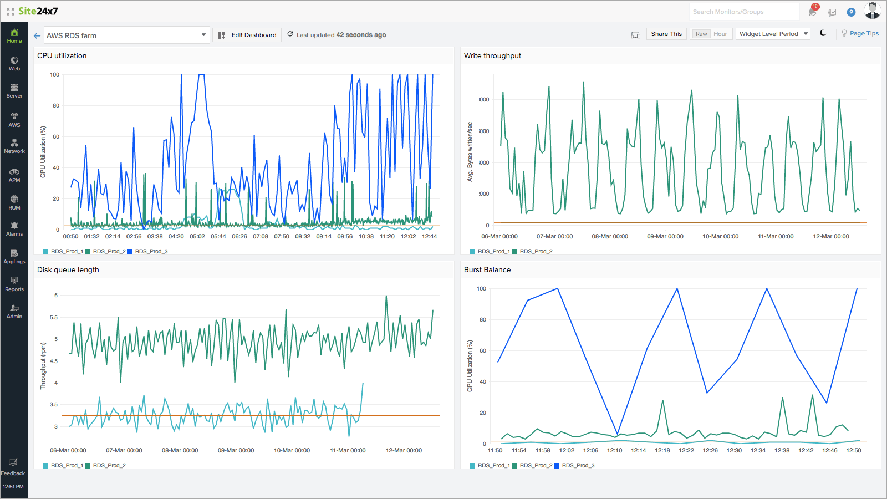The height and width of the screenshot is (499, 887).
Task: Switch to the Network section
Action: (x=14, y=147)
